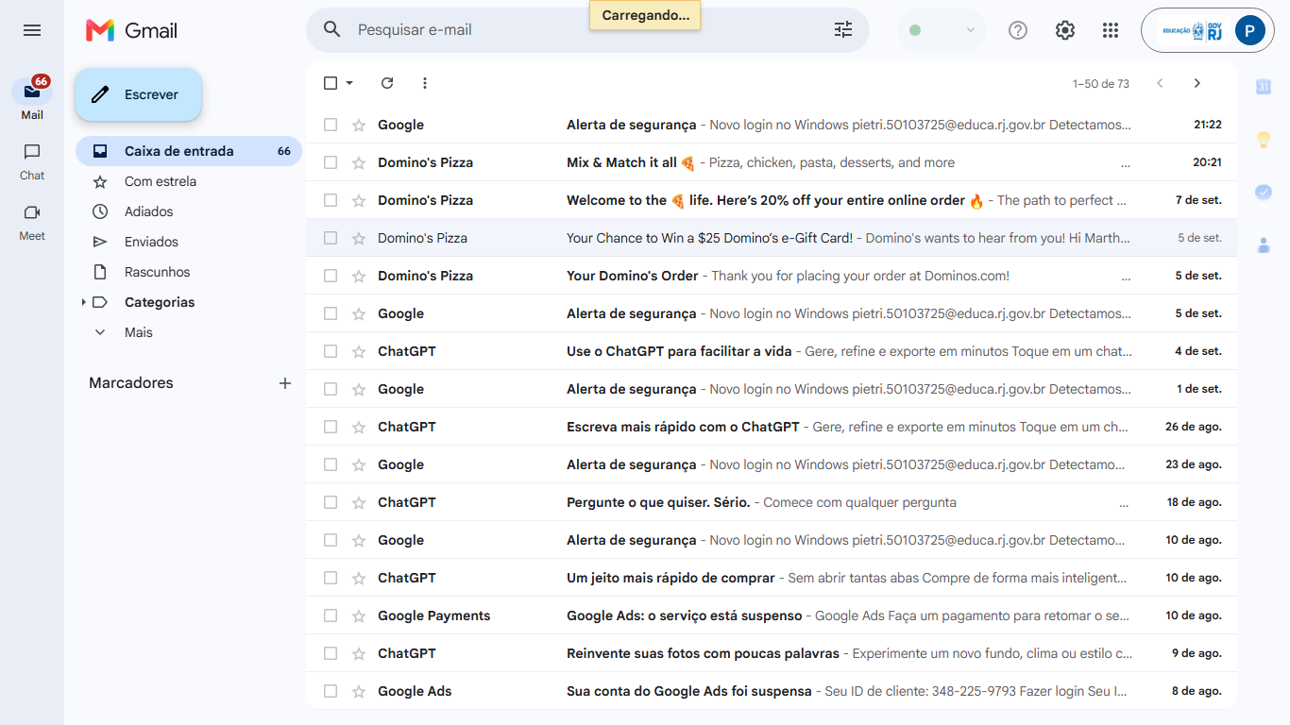The image size is (1290, 725).
Task: Open the Caixa de entrada folder
Action: [189, 151]
